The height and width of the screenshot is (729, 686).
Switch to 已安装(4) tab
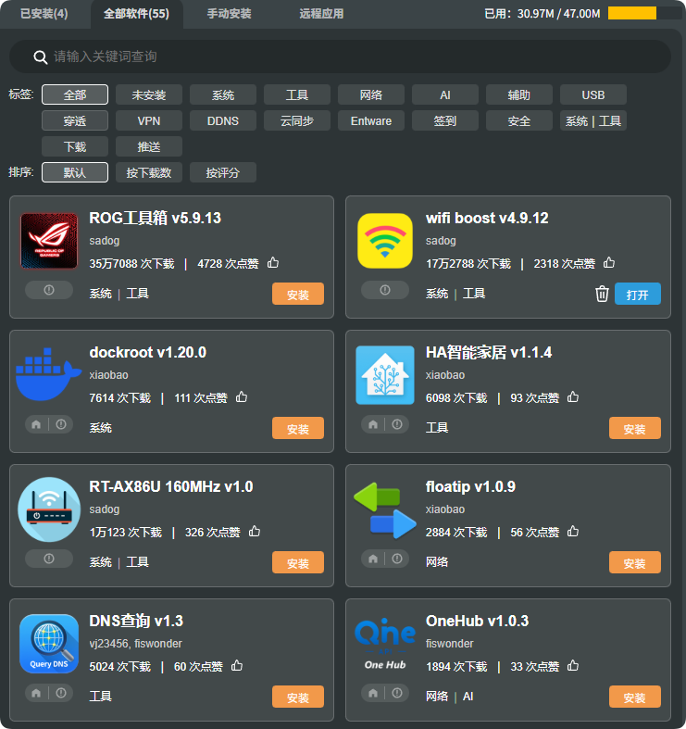44,14
